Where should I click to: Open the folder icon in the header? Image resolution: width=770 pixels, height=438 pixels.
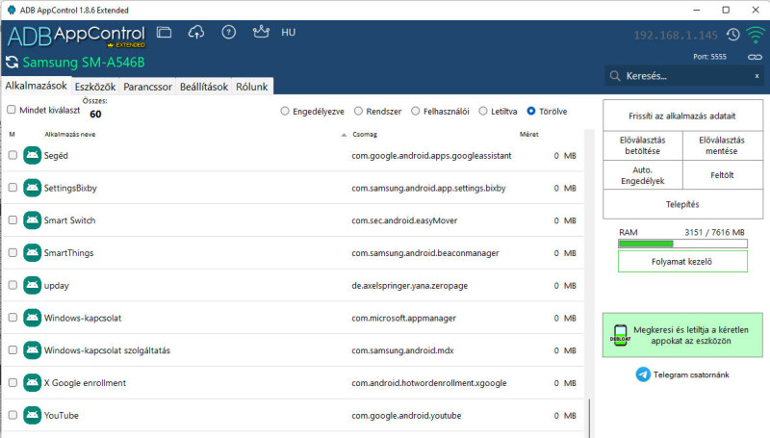tap(164, 33)
